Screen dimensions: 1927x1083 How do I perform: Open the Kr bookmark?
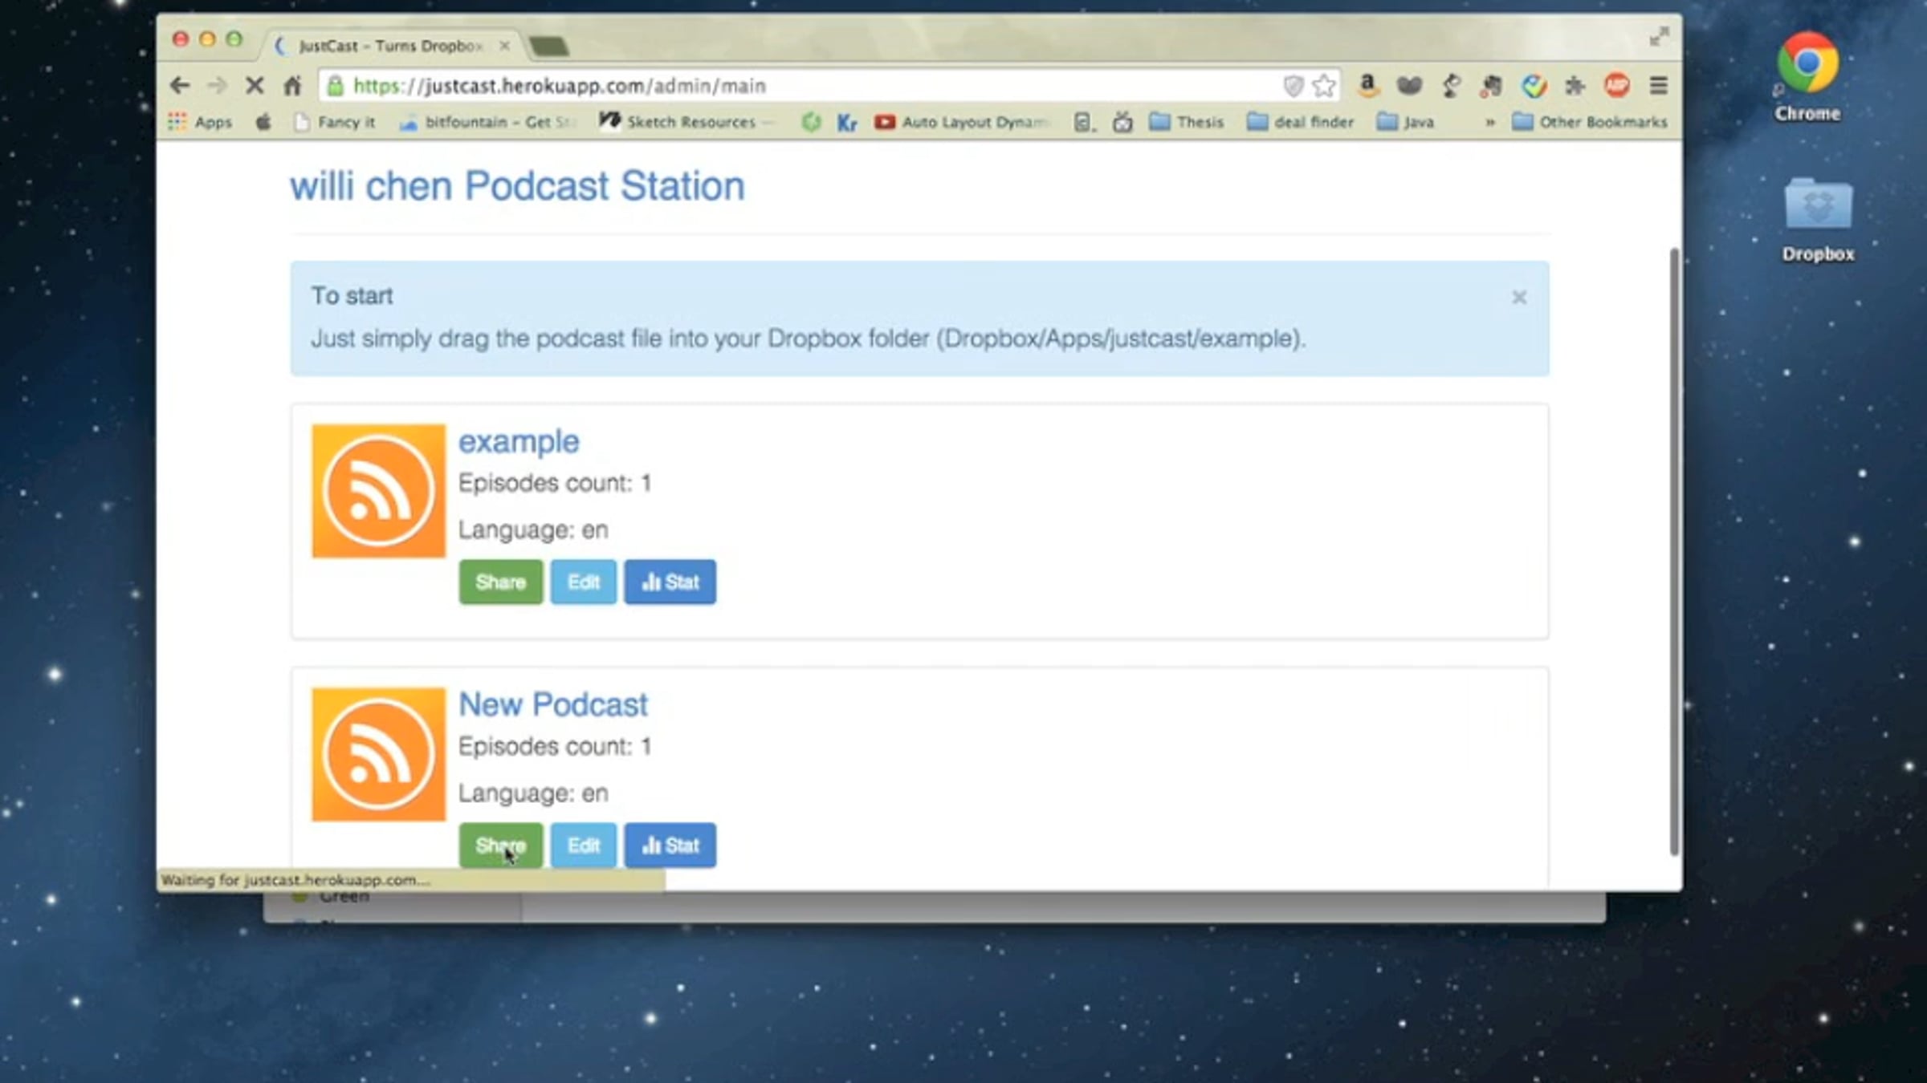click(847, 122)
